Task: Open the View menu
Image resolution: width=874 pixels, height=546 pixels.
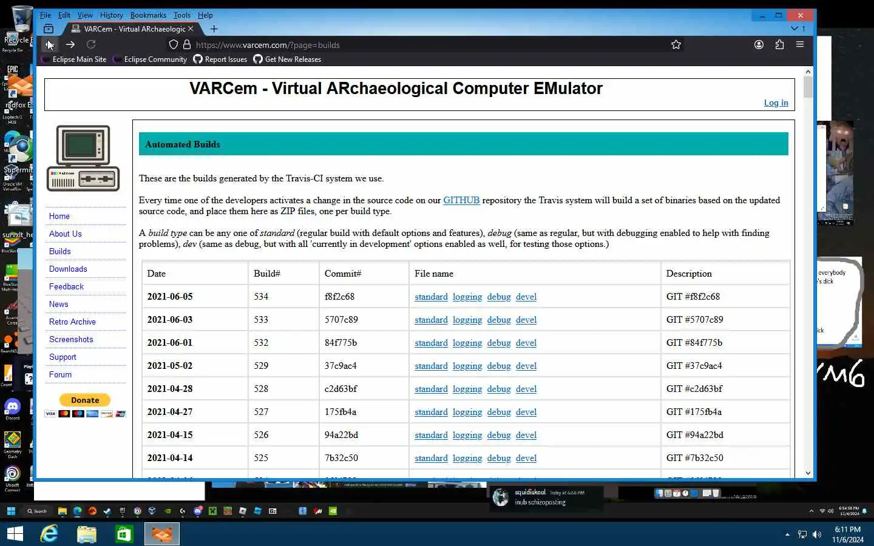Action: tap(85, 15)
